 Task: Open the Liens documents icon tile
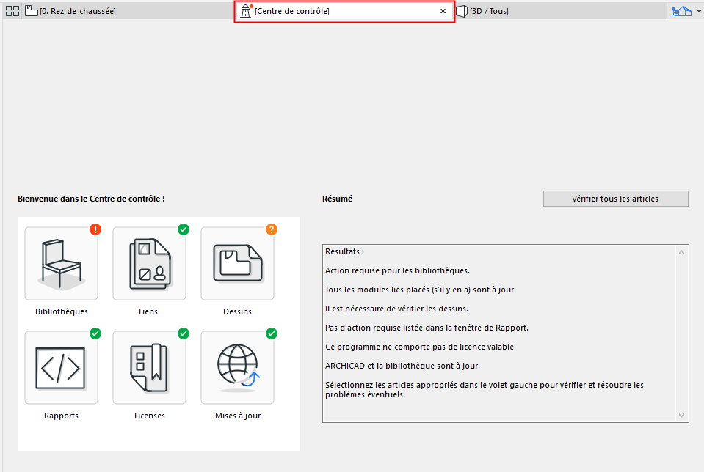[149, 264]
